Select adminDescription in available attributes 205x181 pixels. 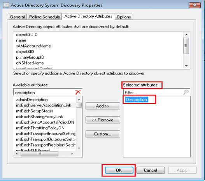[x=32, y=100]
